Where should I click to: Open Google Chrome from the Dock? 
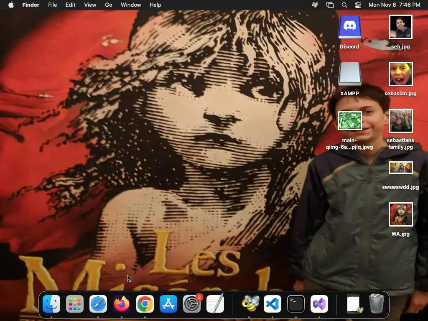click(145, 304)
